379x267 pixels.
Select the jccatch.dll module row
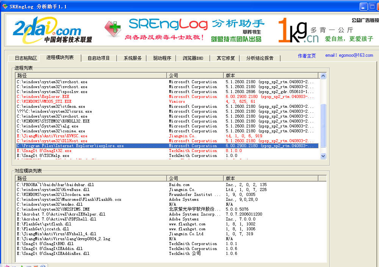click(x=167, y=229)
